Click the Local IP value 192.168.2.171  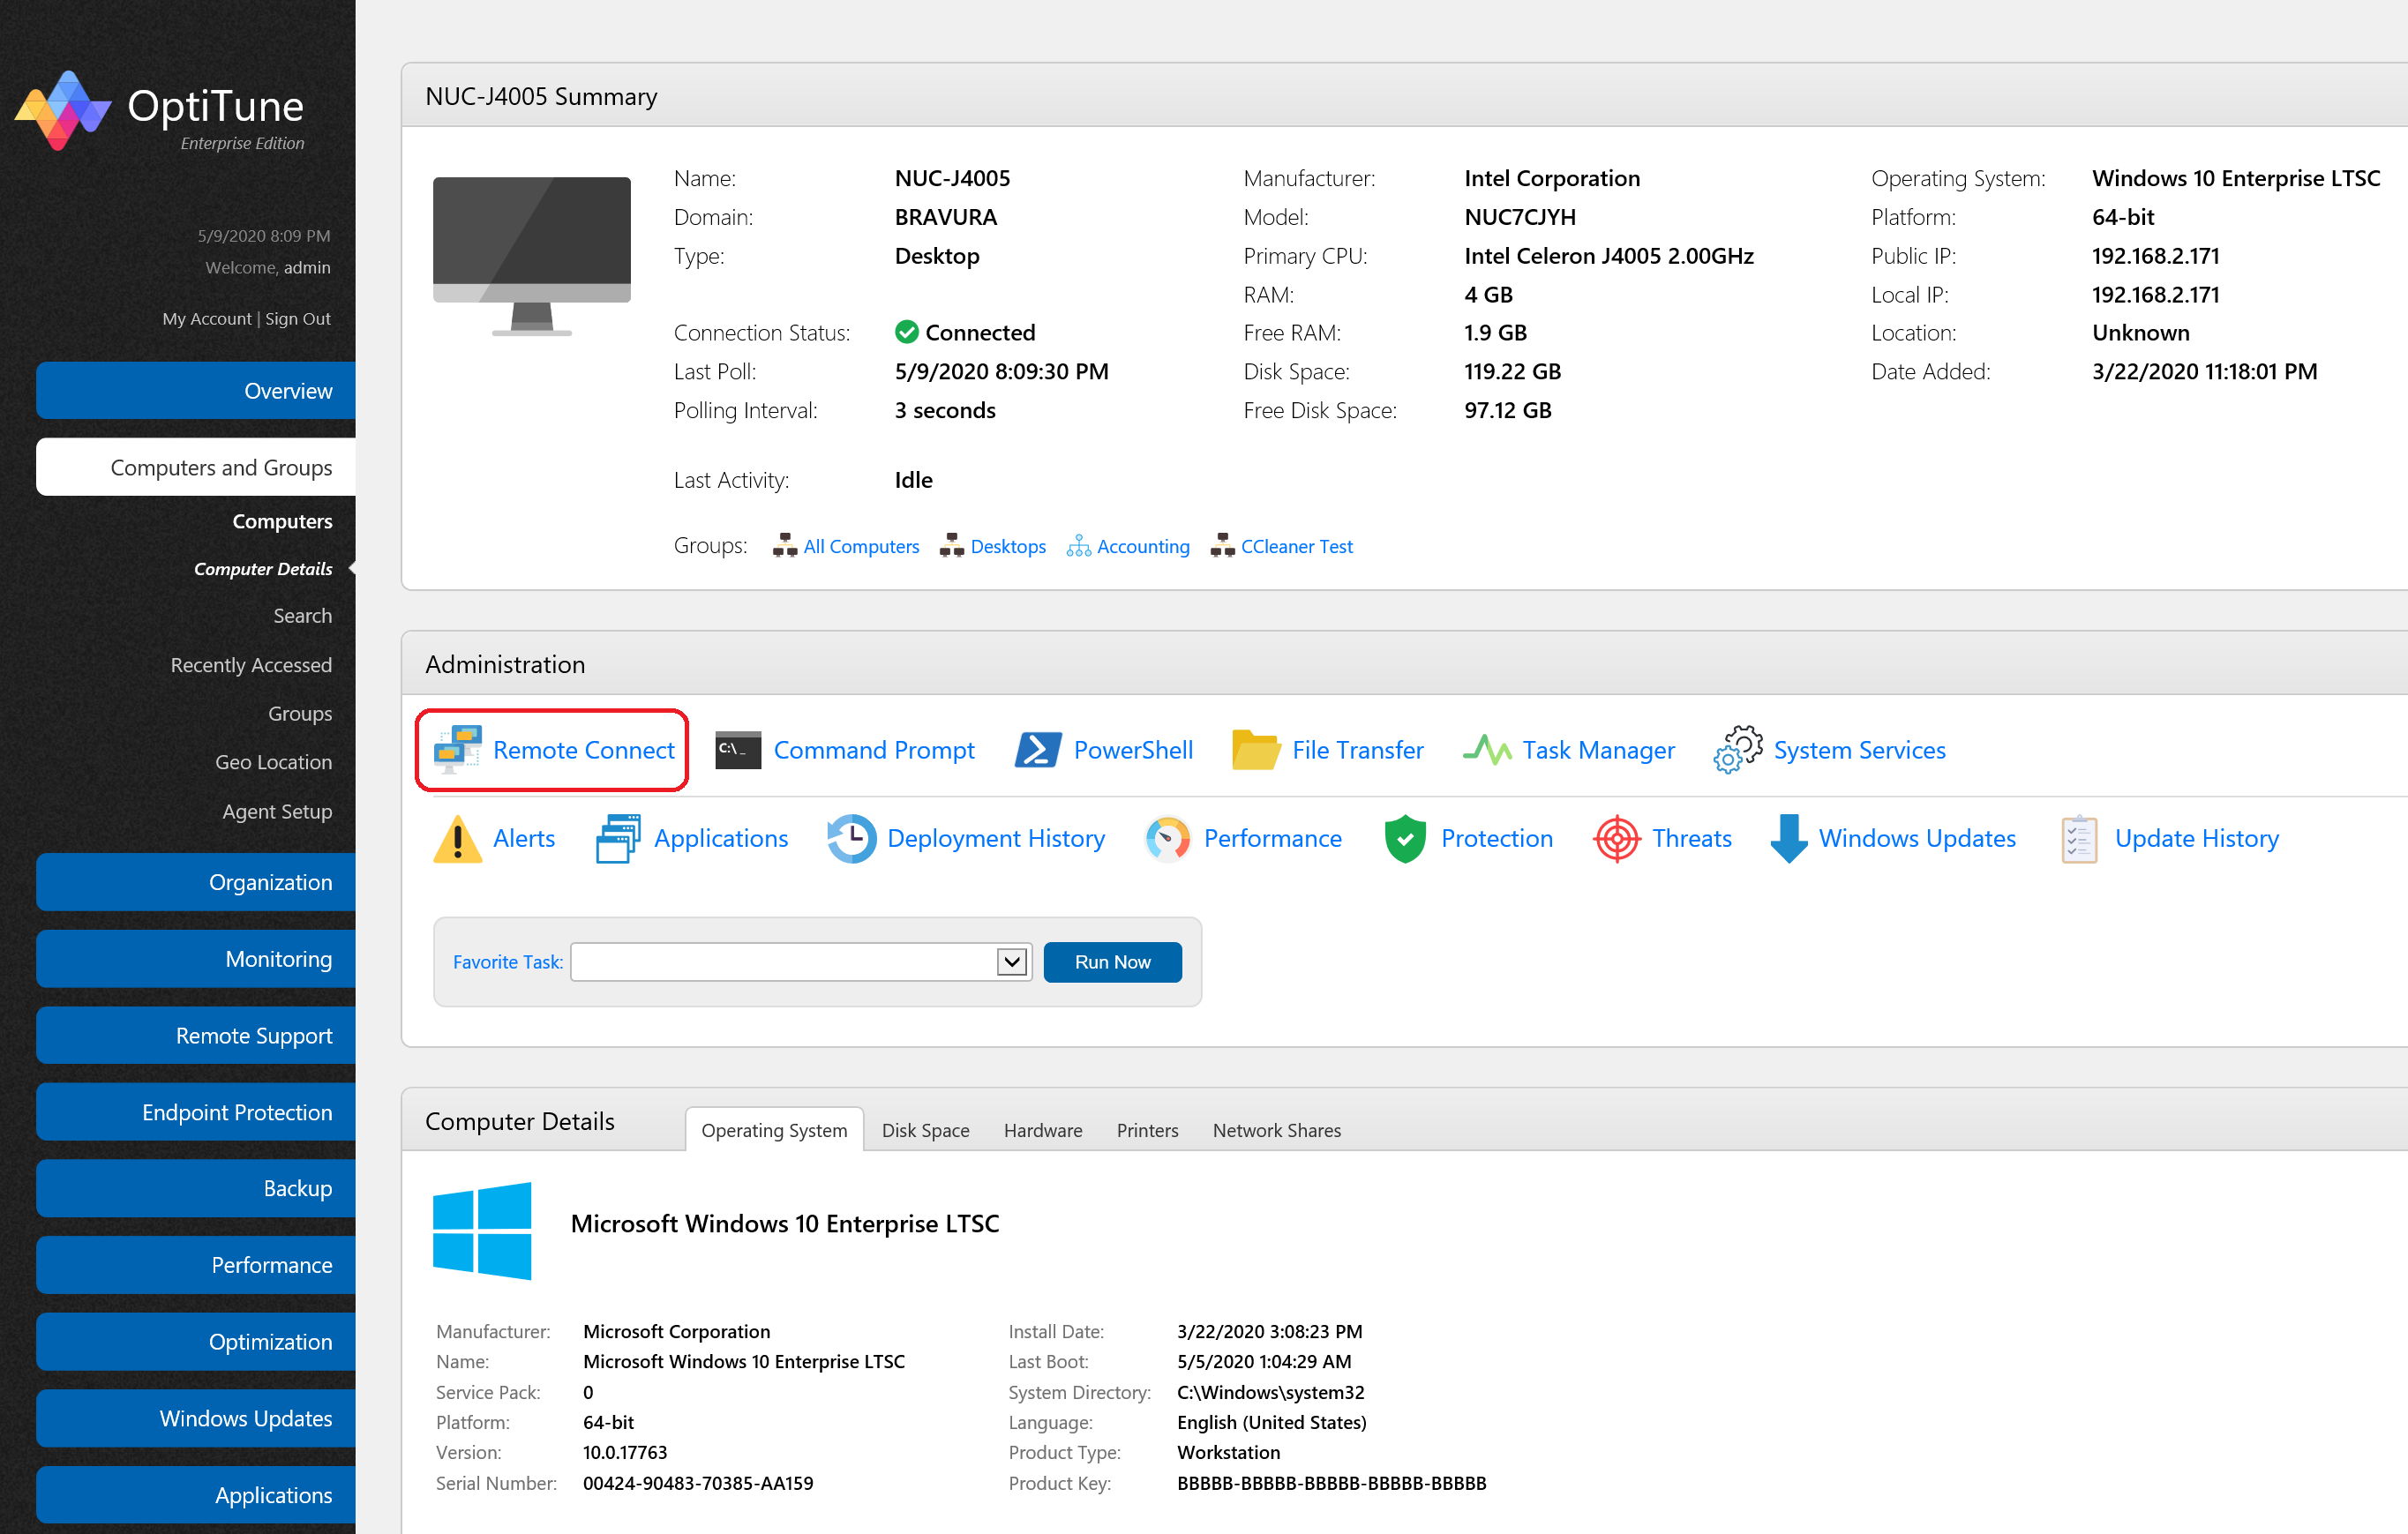pyautogui.click(x=2155, y=294)
